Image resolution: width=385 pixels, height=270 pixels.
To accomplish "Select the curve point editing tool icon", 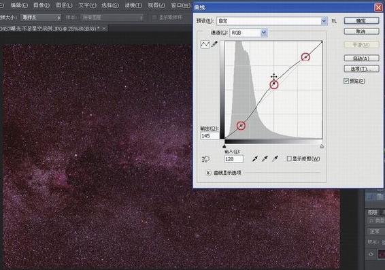I will coord(205,44).
